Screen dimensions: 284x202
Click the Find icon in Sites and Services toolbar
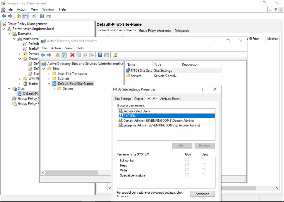point(115,55)
